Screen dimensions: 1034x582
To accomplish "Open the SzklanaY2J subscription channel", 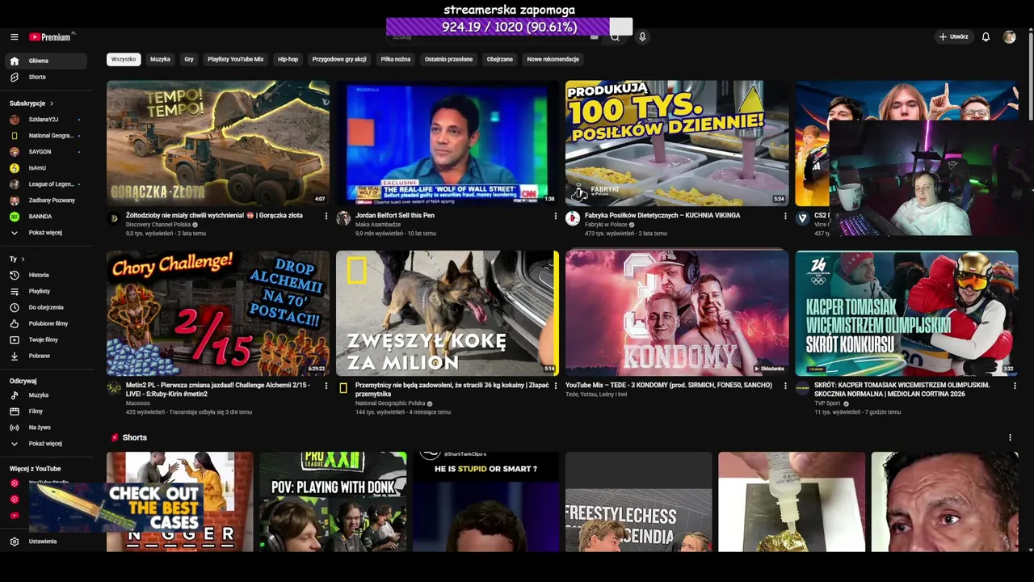I will tap(46, 120).
